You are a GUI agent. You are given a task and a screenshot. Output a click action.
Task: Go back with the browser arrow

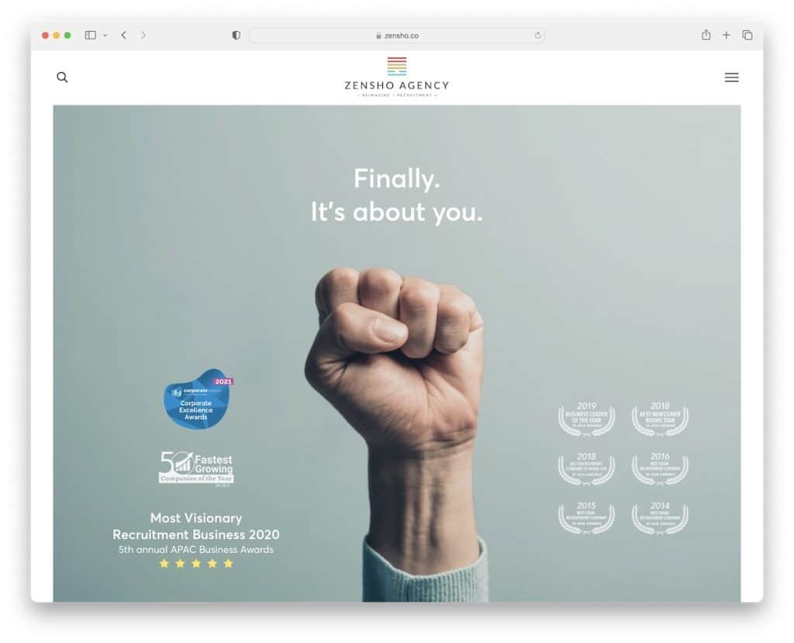click(x=123, y=35)
